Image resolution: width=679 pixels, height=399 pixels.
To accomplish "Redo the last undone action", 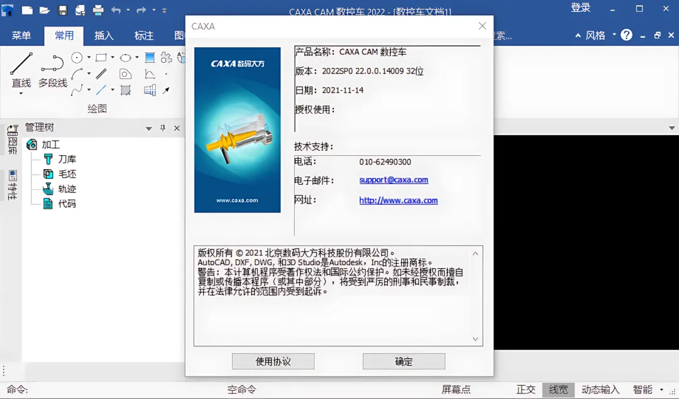I will (141, 10).
